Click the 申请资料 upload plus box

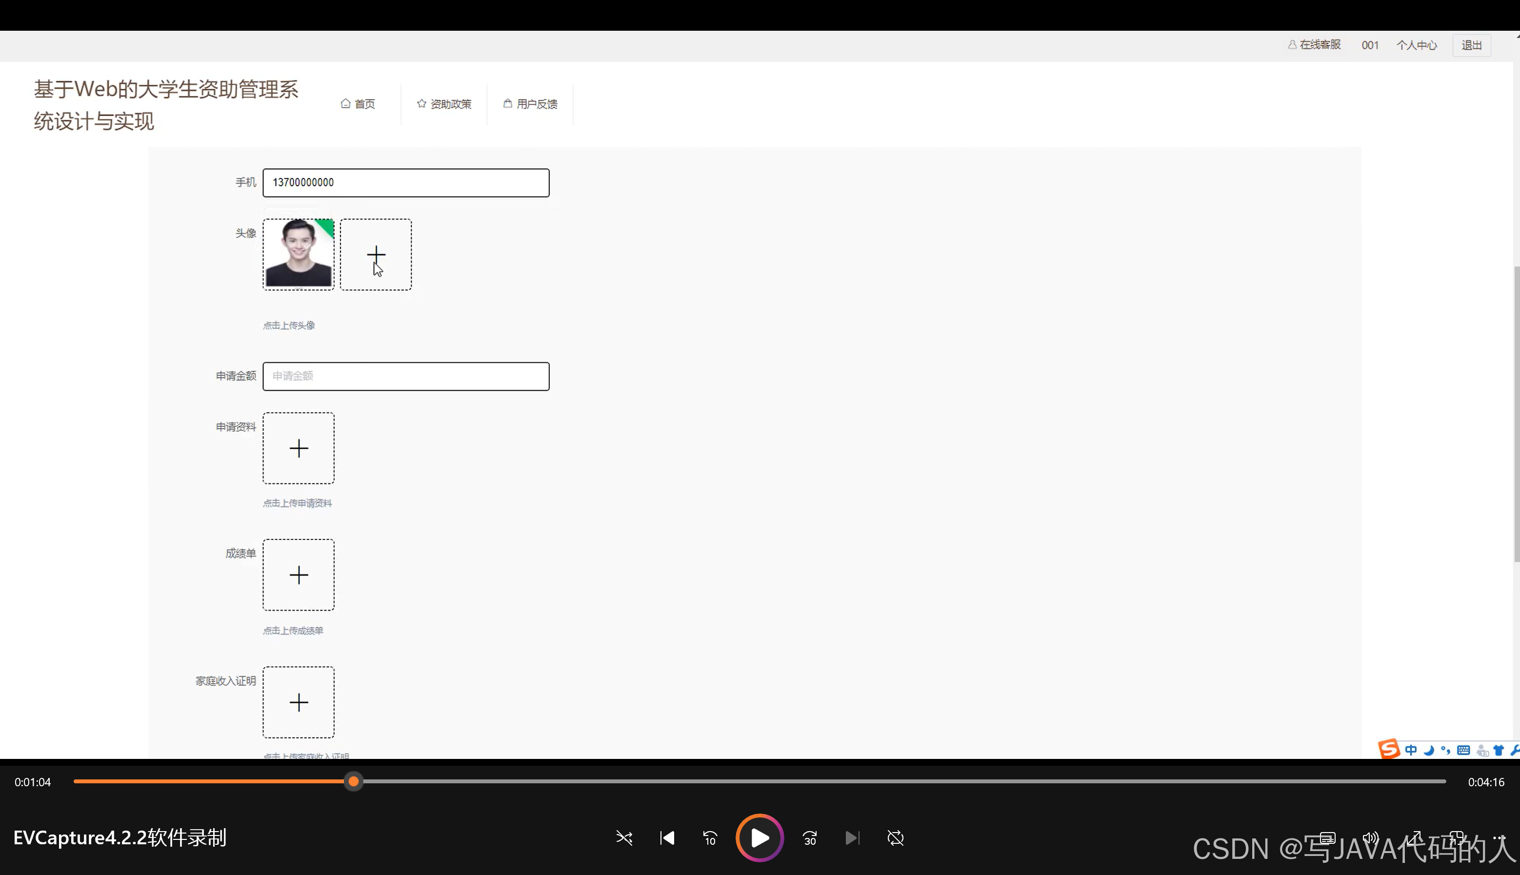(299, 448)
